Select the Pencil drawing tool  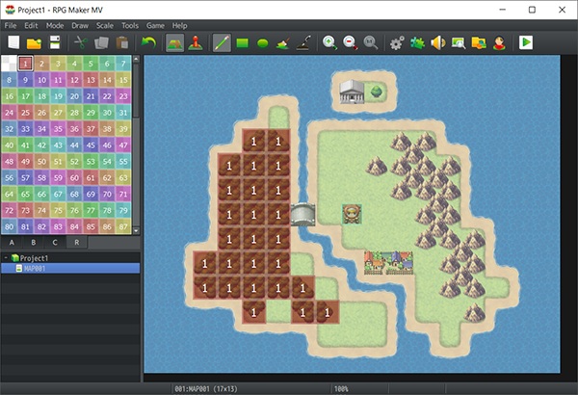click(x=222, y=42)
